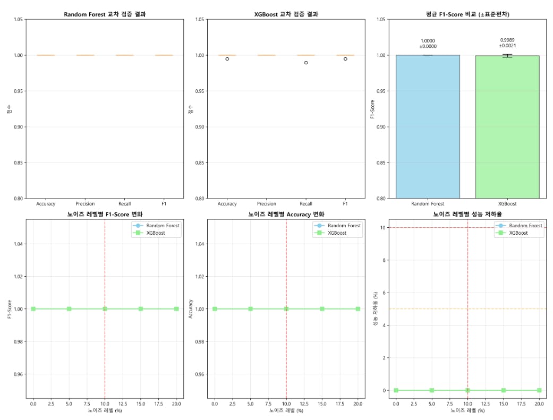Click the XGBoost legend entry in the 성능 저하율 chart
Viewport: 553px width, 420px height.
pos(512,233)
